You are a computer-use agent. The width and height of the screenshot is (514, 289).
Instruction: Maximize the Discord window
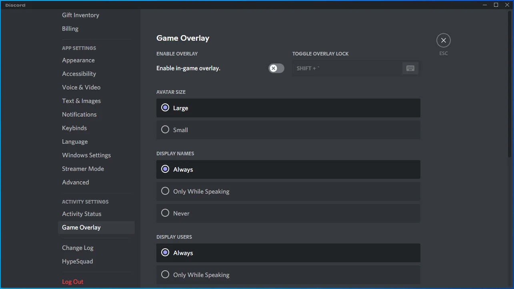click(x=496, y=5)
